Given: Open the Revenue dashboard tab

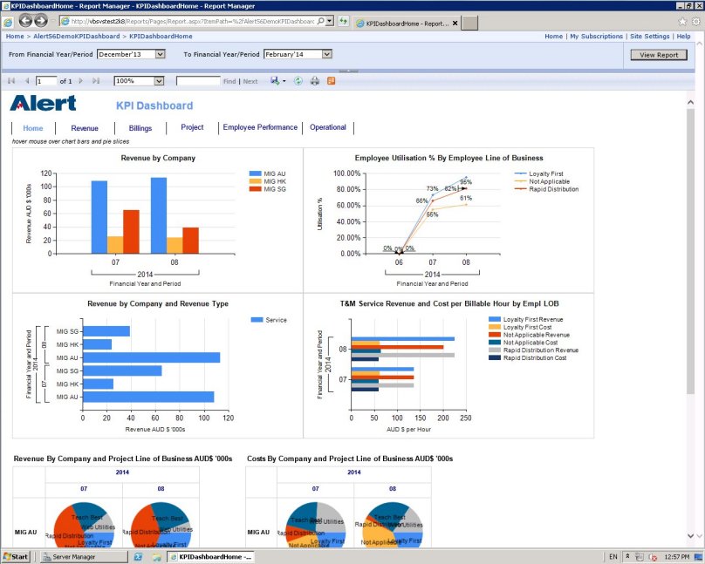Looking at the screenshot, I should pyautogui.click(x=85, y=128).
